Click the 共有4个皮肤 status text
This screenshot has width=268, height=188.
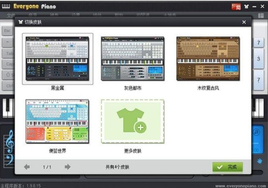117,167
